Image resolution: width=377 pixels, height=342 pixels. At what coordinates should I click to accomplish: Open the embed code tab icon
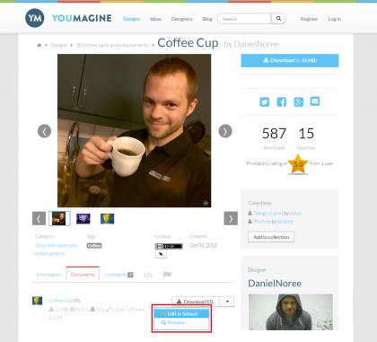point(148,275)
